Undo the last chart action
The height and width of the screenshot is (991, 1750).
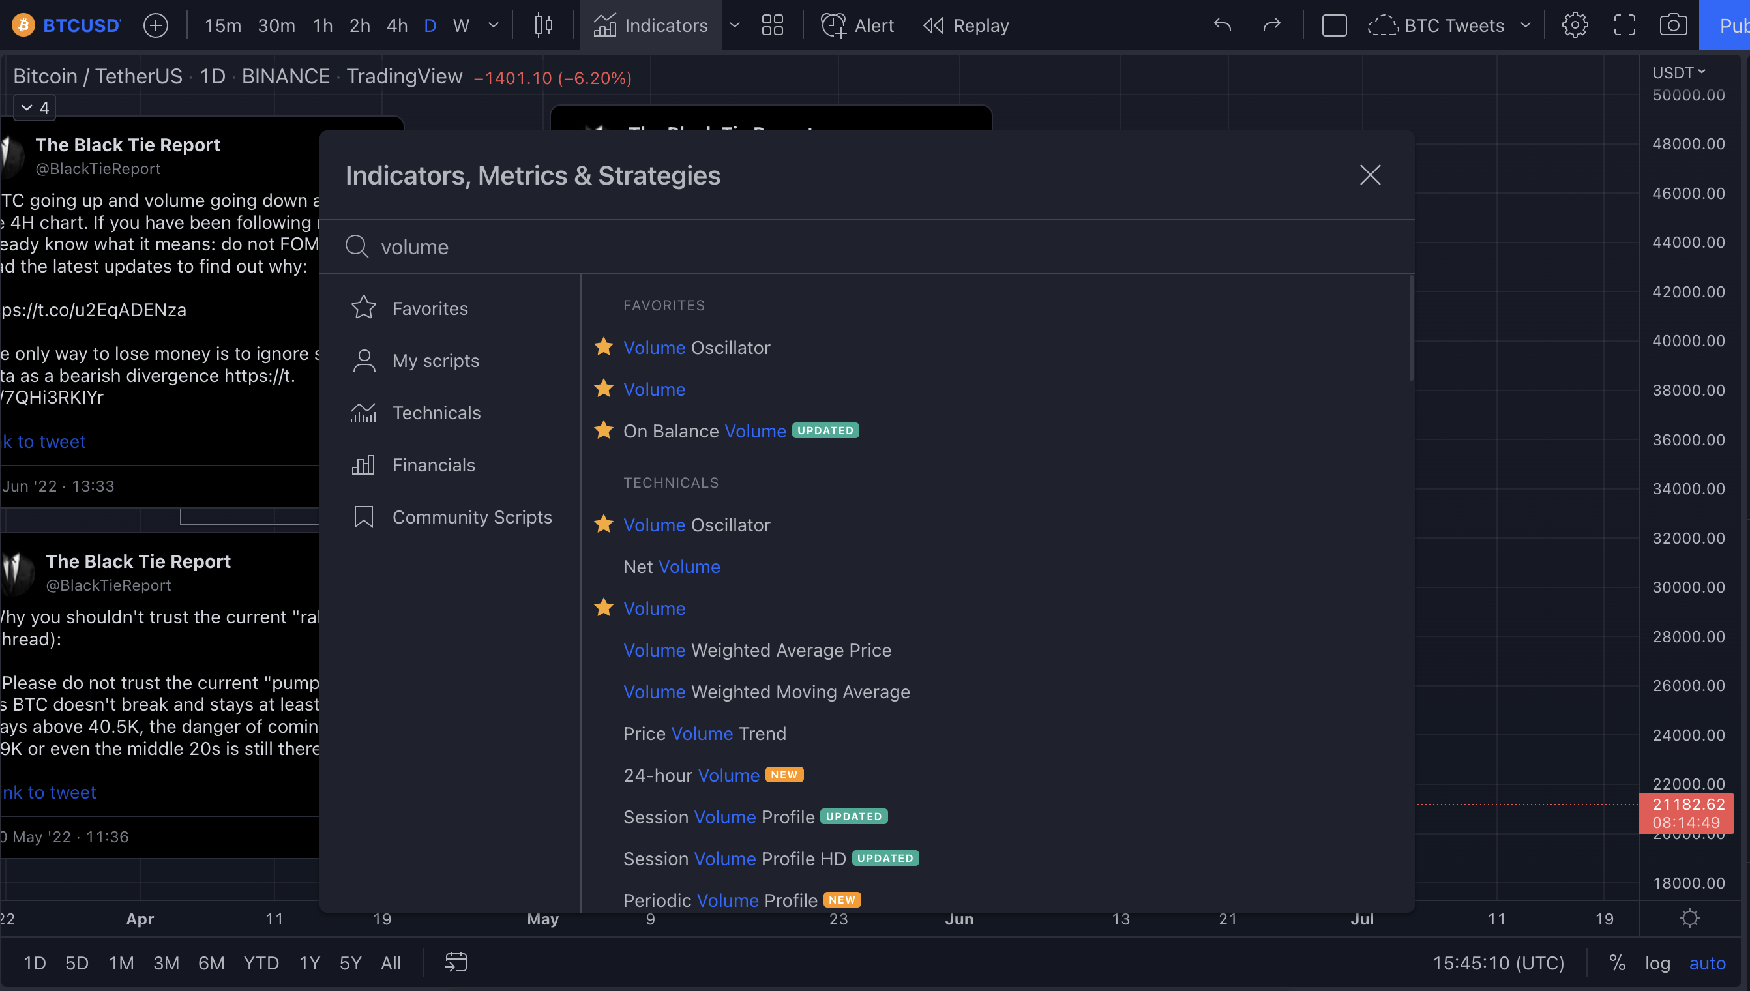[1223, 25]
